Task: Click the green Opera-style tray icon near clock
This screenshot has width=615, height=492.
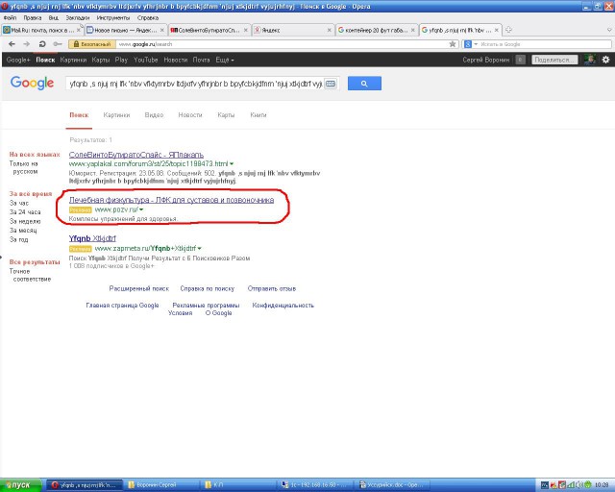Action: click(x=587, y=485)
